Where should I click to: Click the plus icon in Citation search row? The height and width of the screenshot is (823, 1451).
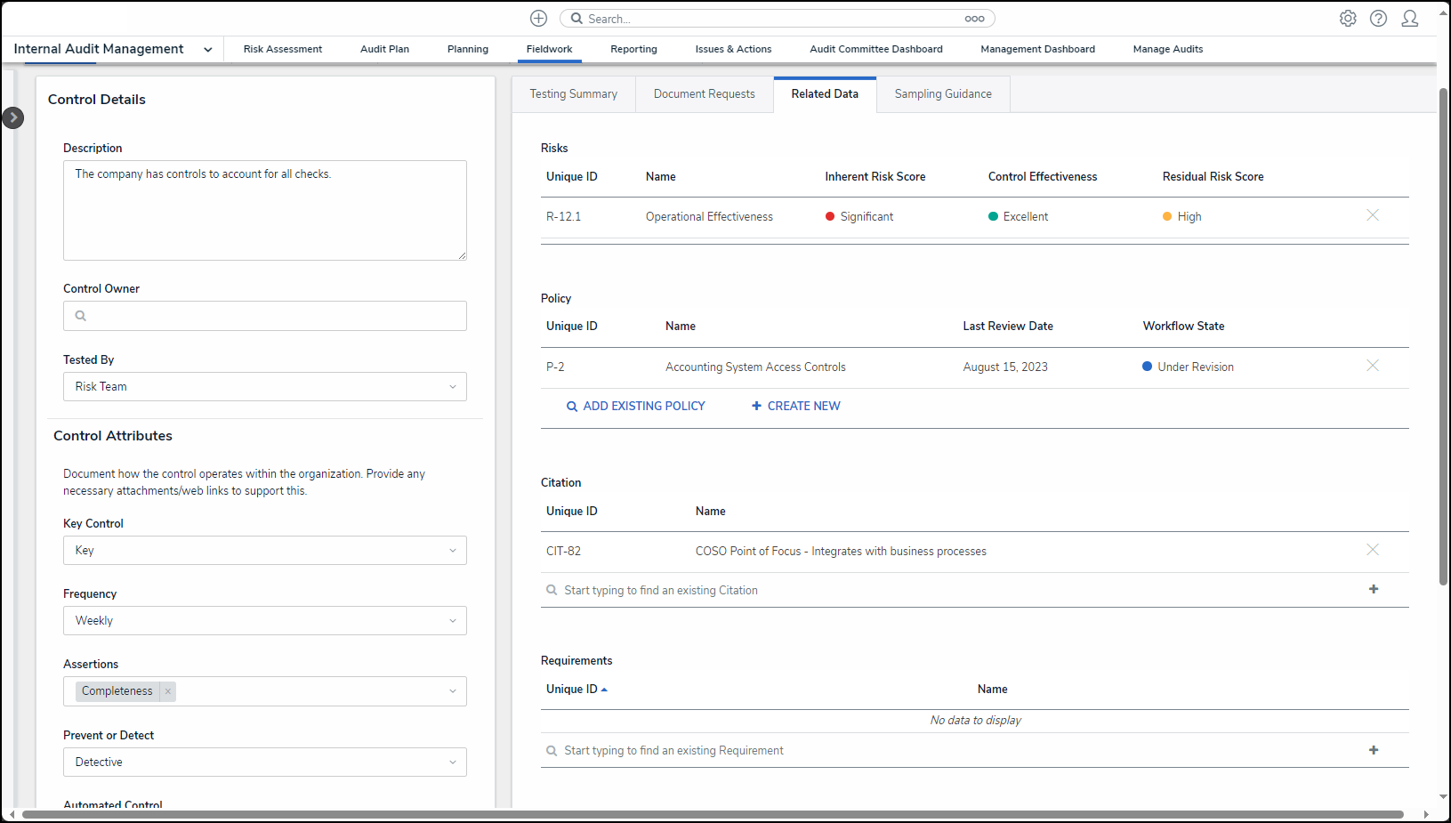(1374, 589)
